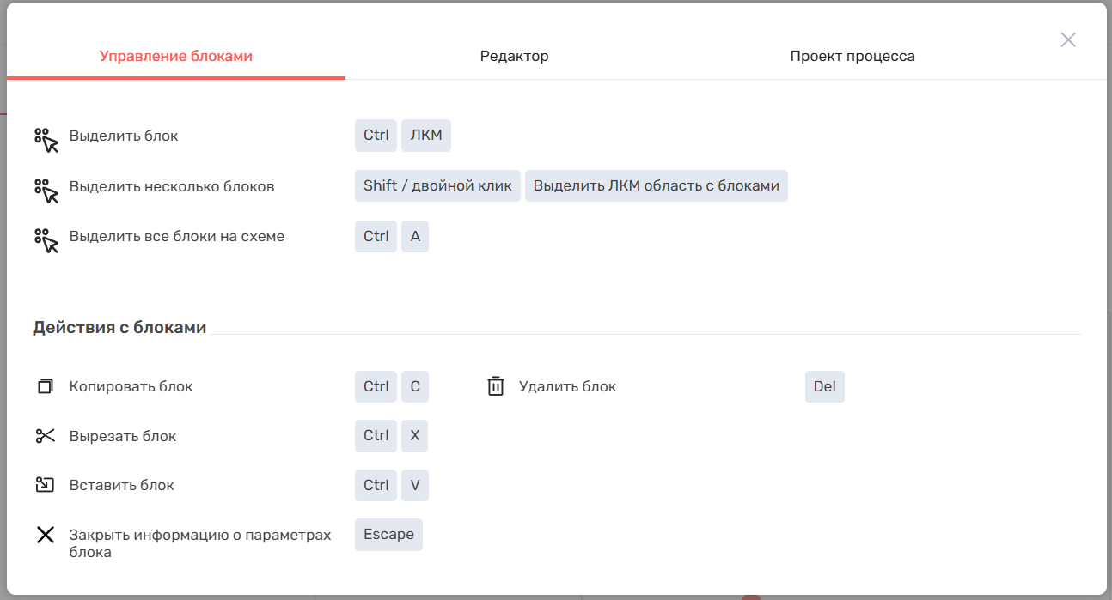Viewport: 1112px width, 600px height.
Task: Click the Выделить ЛКМ область с блоками badge
Action: (x=657, y=185)
